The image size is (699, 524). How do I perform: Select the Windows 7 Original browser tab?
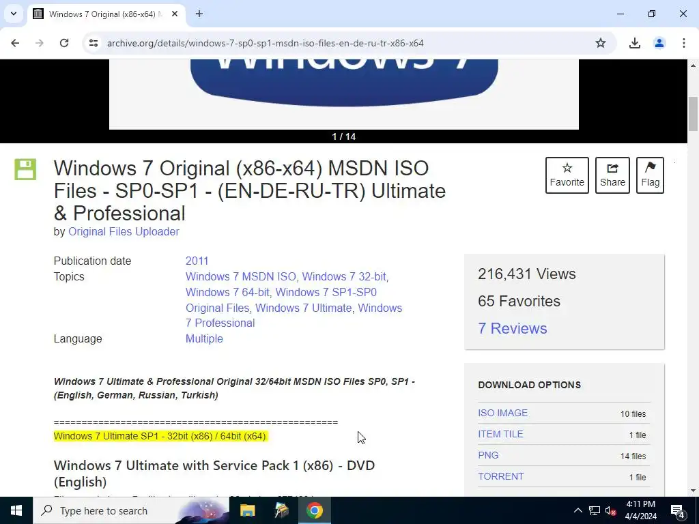[x=106, y=14]
